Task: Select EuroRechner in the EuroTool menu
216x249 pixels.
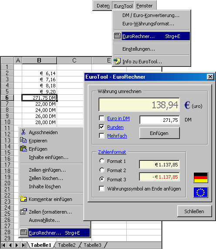Action: 152,36
